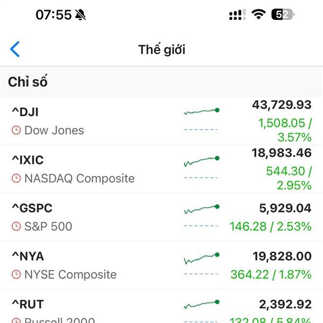Tap the NYSE Composite change 364.22 / 1.87%

(271, 275)
